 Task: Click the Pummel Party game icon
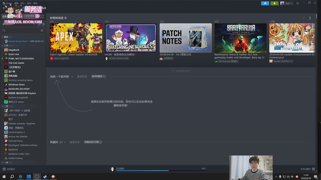point(6,141)
